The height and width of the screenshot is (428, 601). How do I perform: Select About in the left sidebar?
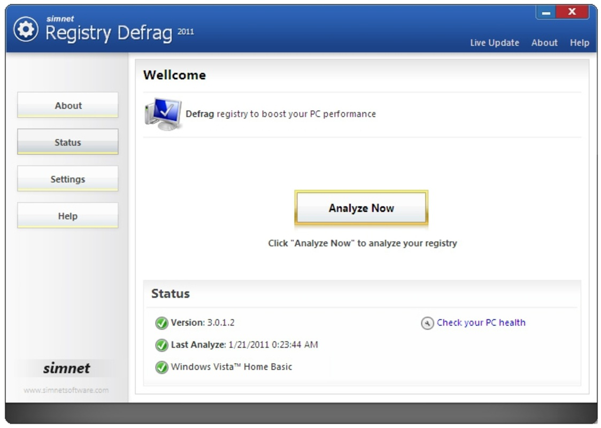[x=67, y=105]
